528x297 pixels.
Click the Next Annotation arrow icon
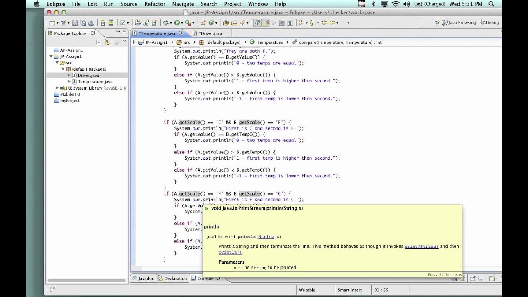coord(301,23)
